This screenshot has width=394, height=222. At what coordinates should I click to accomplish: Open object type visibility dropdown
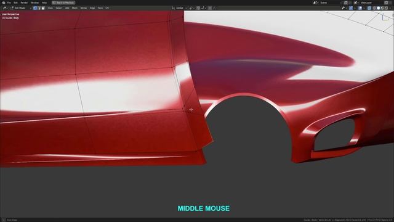(345, 8)
